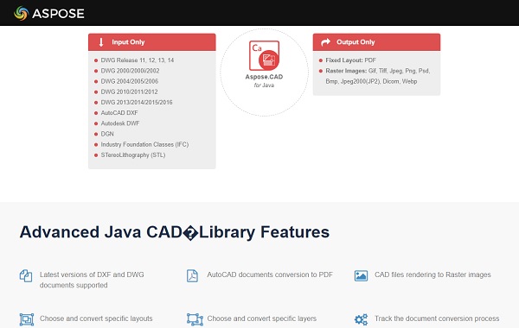The height and width of the screenshot is (328, 519).
Task: Select the 'Autodesk DWF' list entry
Action: point(120,123)
